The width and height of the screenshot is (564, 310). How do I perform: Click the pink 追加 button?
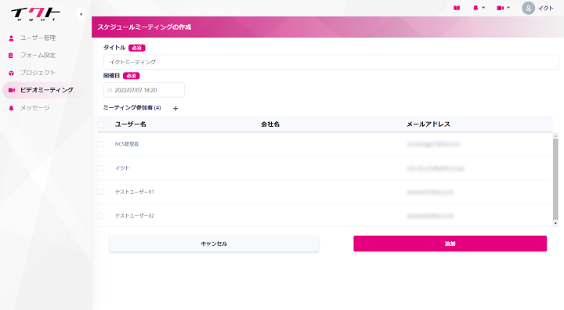point(450,243)
